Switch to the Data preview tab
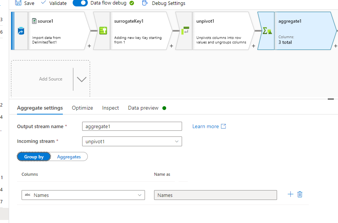The image size is (338, 223). click(143, 108)
